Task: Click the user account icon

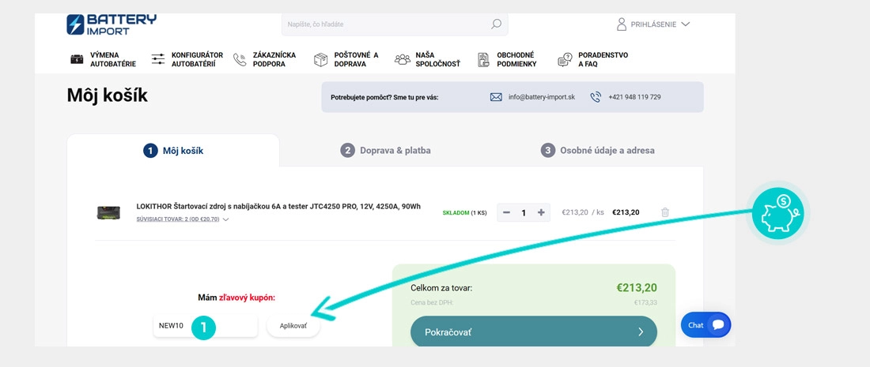Action: (622, 24)
